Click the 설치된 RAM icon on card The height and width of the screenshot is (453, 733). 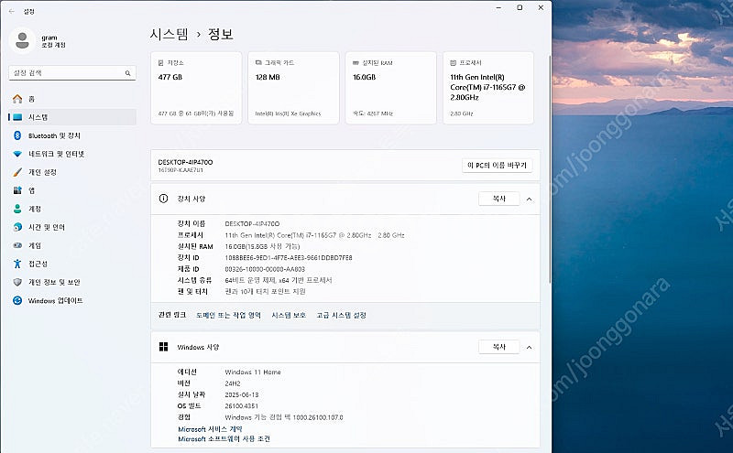pyautogui.click(x=356, y=62)
